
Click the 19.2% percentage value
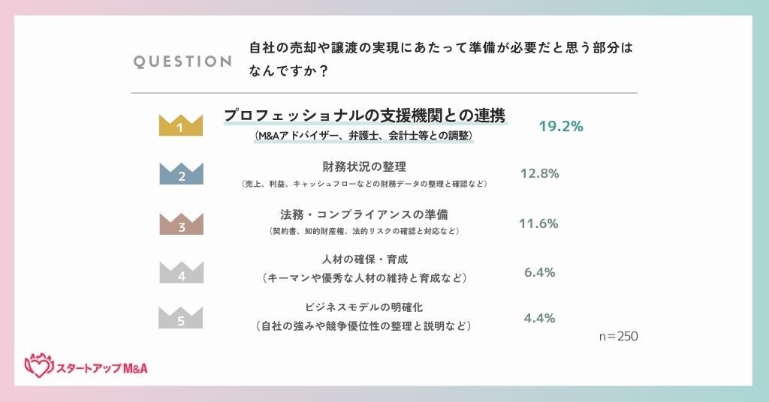[561, 126]
